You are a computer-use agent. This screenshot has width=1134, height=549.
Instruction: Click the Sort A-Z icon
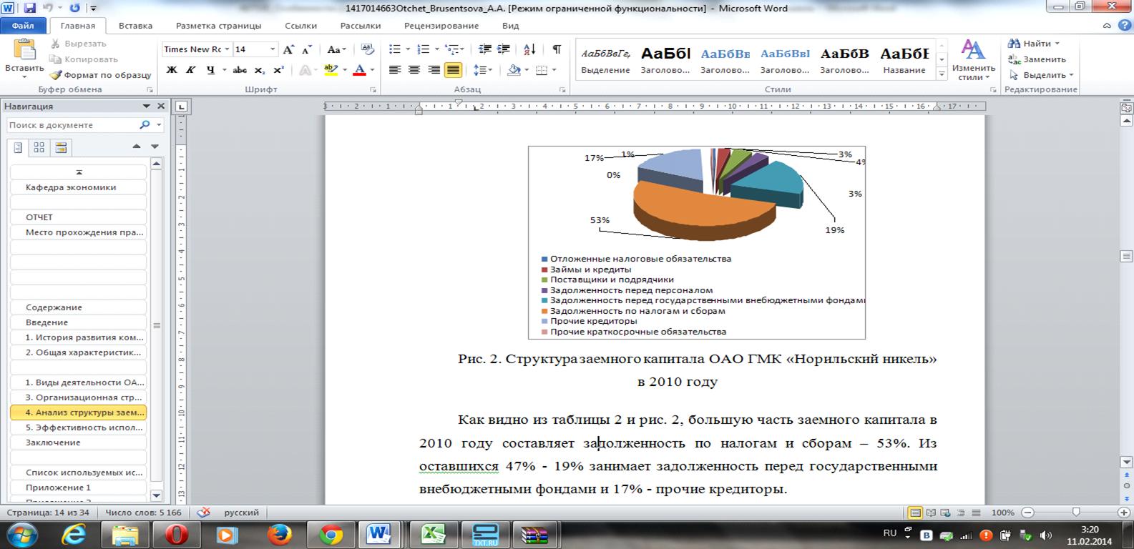tap(529, 49)
